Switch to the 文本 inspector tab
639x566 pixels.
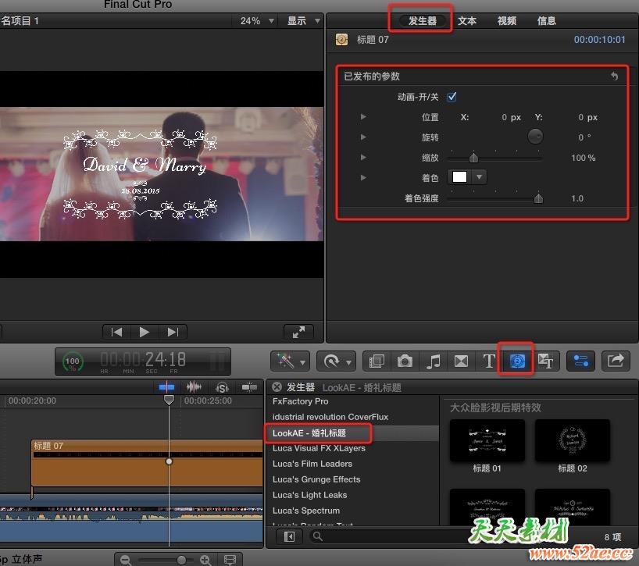click(x=467, y=21)
